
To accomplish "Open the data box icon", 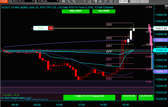I will [x=90, y=1].
